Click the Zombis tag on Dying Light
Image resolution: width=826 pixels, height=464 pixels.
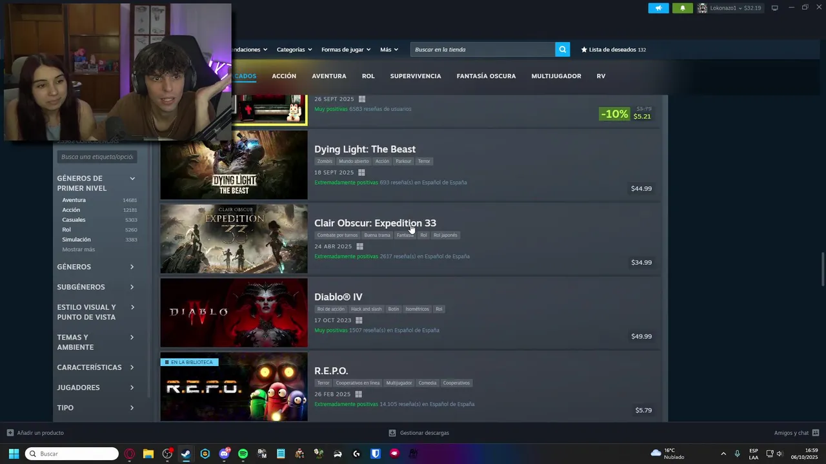click(x=325, y=161)
